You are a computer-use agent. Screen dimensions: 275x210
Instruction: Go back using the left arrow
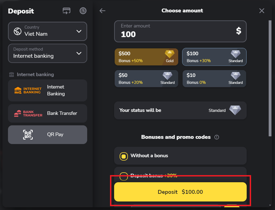click(x=102, y=11)
